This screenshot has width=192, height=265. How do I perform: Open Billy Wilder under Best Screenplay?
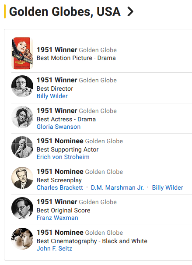pos(168,187)
